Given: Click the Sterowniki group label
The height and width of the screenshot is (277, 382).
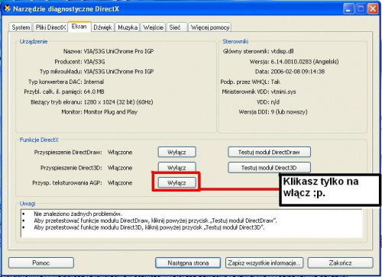Looking at the screenshot, I should [x=235, y=41].
